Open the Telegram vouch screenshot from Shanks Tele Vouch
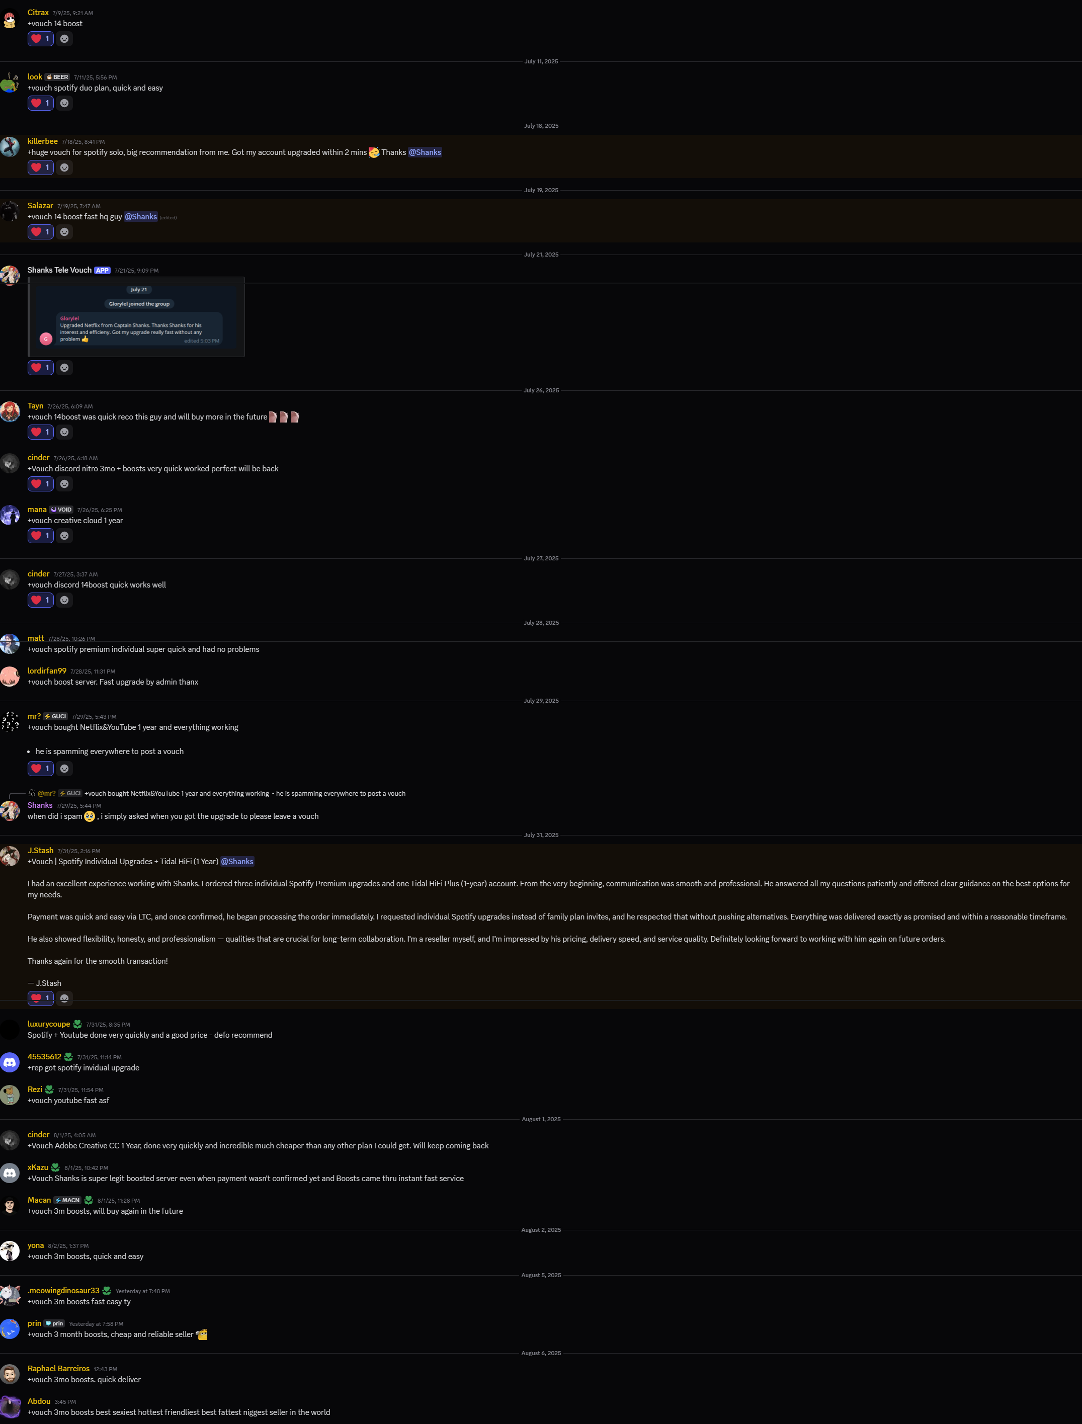Viewport: 1082px width, 1424px height. 136,317
